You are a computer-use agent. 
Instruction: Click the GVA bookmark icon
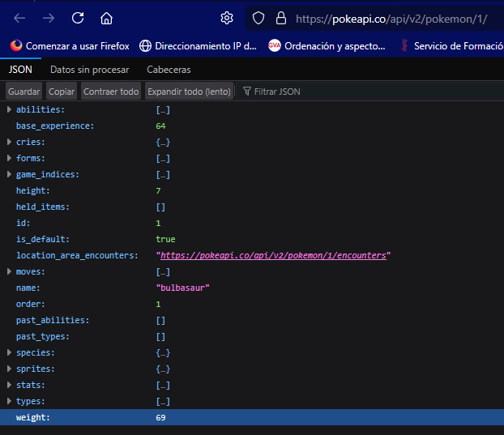[274, 45]
